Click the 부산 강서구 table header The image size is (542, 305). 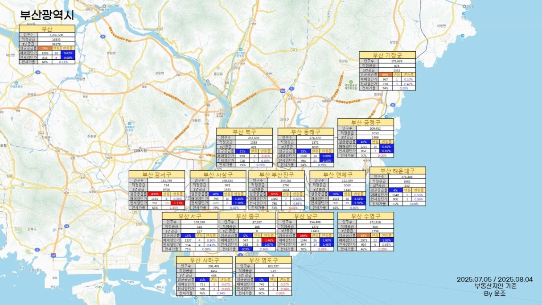click(x=156, y=174)
